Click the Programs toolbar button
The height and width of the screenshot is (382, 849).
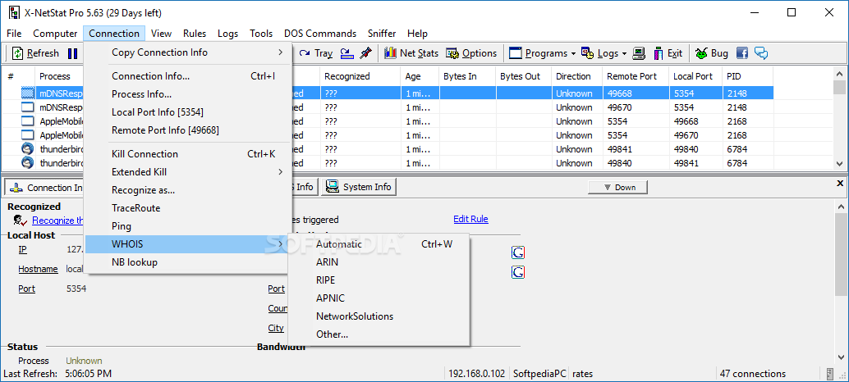pyautogui.click(x=538, y=53)
